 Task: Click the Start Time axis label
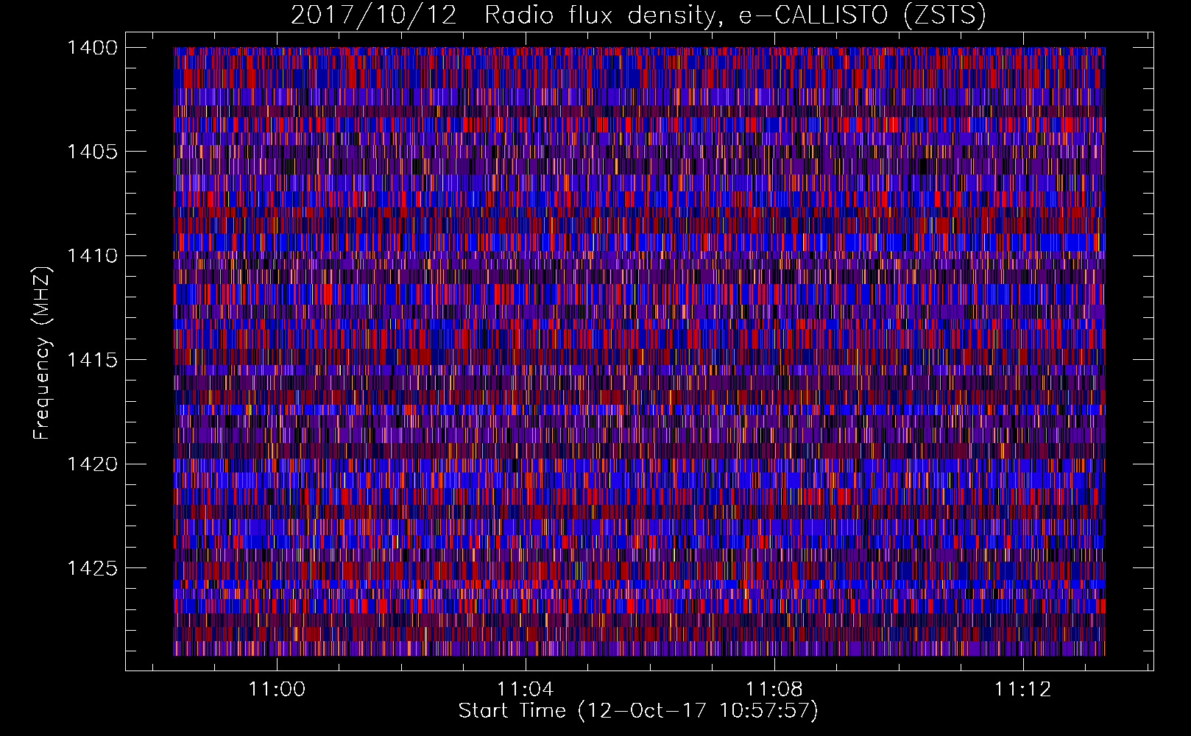tap(638, 711)
